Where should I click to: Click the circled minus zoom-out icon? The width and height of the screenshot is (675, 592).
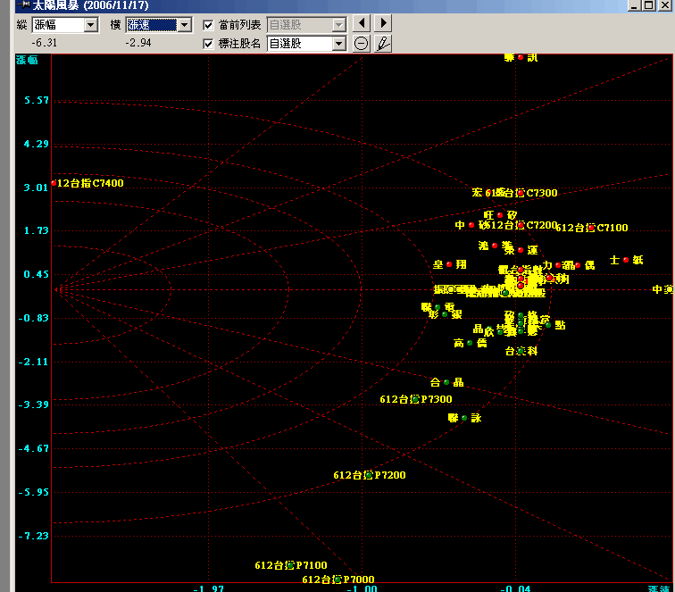pyautogui.click(x=362, y=43)
